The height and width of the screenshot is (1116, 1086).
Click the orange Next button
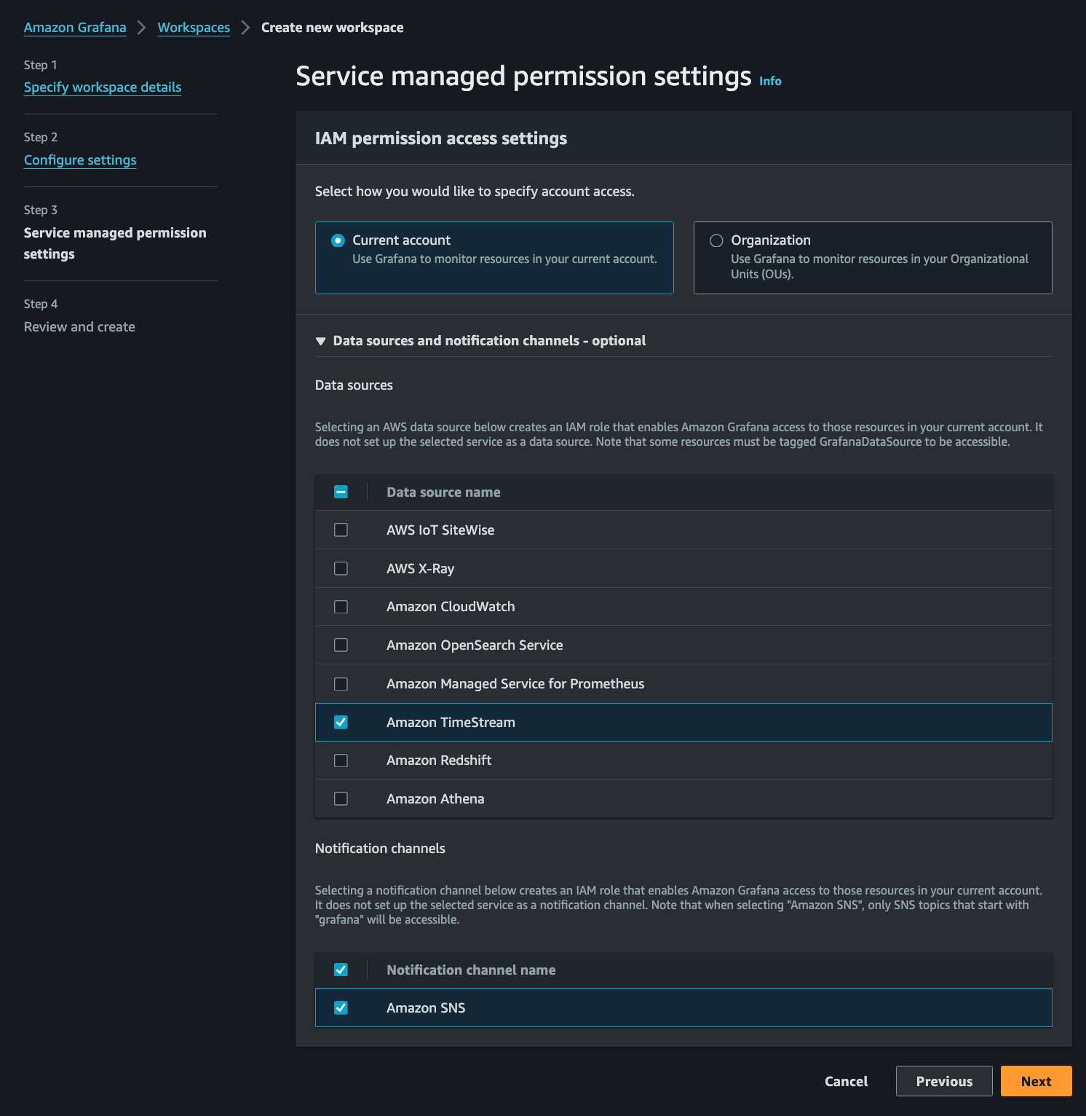point(1036,1081)
